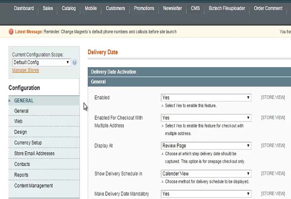Image resolution: width=291 pixels, height=199 pixels.
Task: Click the STORE VIEW label beside Enabled
Action: [273, 97]
